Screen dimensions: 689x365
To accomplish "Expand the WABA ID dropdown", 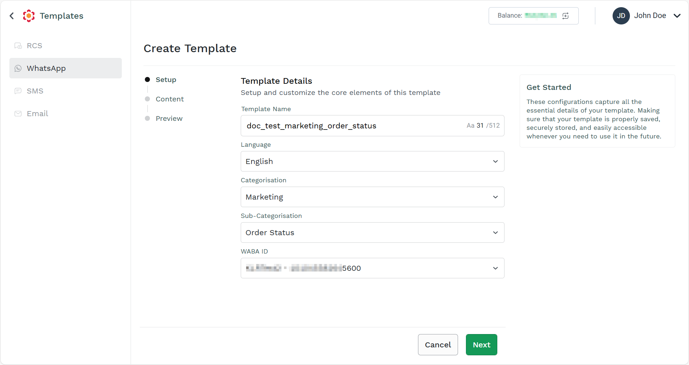I will coord(372,268).
